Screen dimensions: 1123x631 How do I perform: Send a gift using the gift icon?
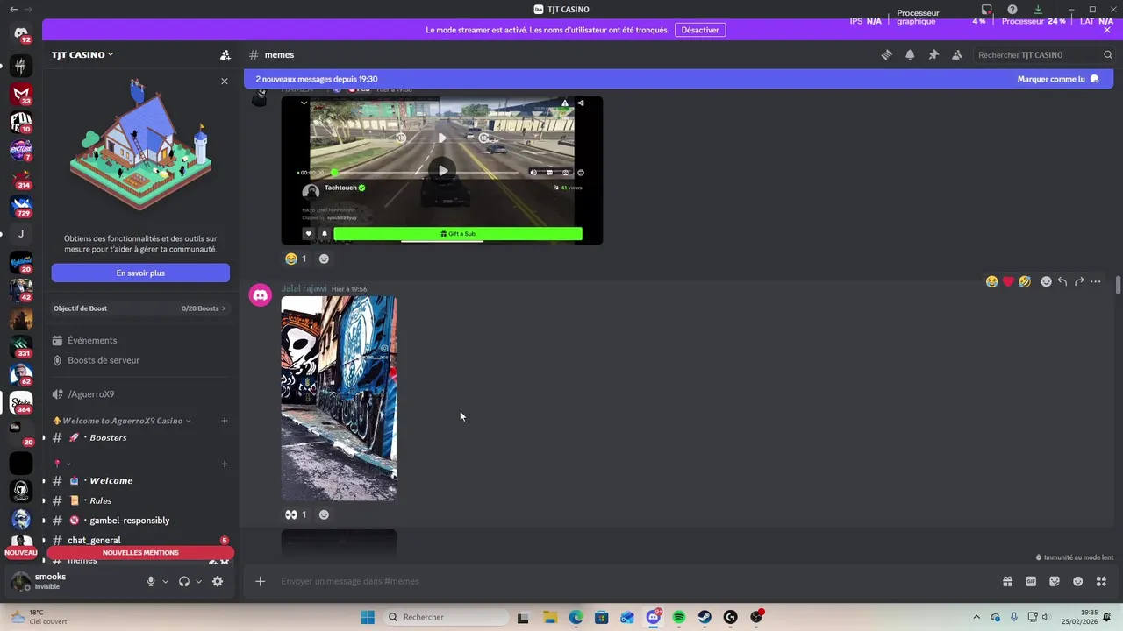click(1007, 581)
